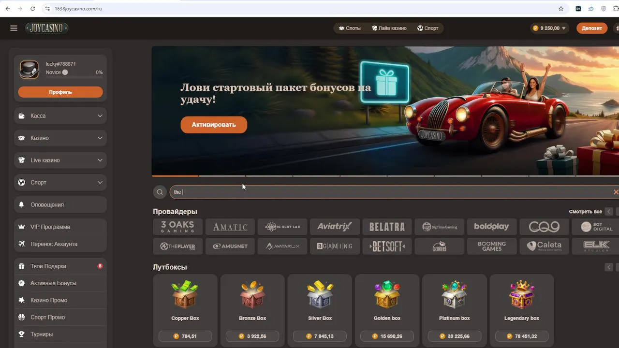619x348 pixels.
Task: Buy Golden box for 15 690,26
Action: coord(387,336)
